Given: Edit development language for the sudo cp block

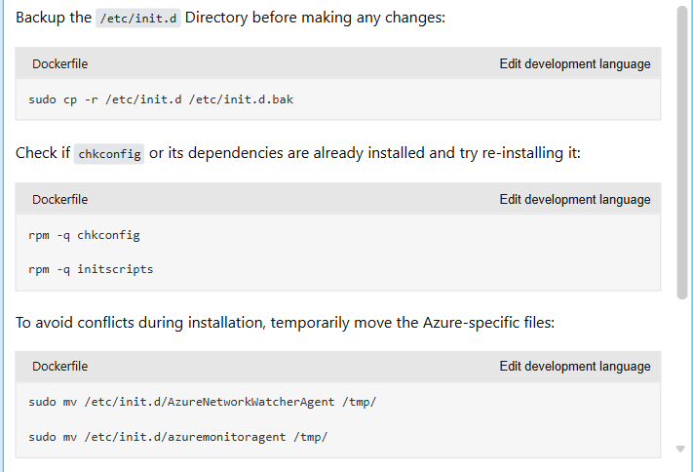Looking at the screenshot, I should click(574, 64).
